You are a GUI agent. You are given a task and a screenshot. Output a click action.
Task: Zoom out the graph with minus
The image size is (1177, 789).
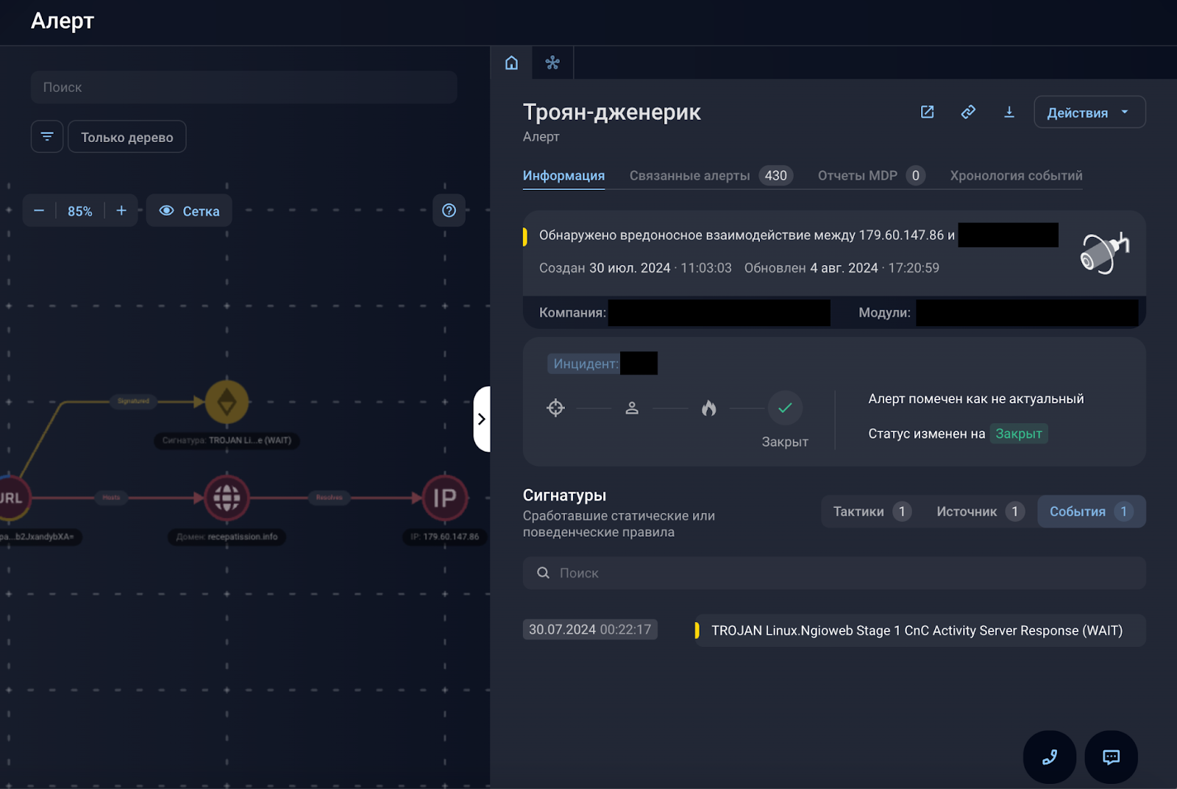coord(39,210)
